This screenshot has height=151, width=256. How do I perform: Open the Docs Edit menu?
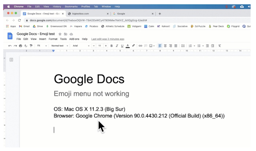[x=26, y=39]
